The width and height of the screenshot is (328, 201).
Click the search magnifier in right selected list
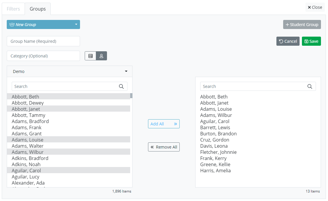coord(310,86)
